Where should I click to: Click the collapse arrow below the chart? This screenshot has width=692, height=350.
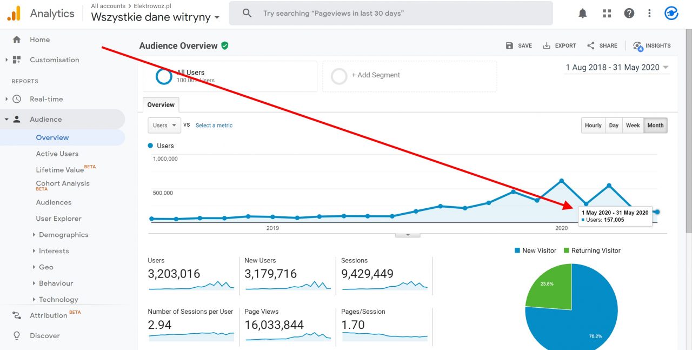[408, 235]
